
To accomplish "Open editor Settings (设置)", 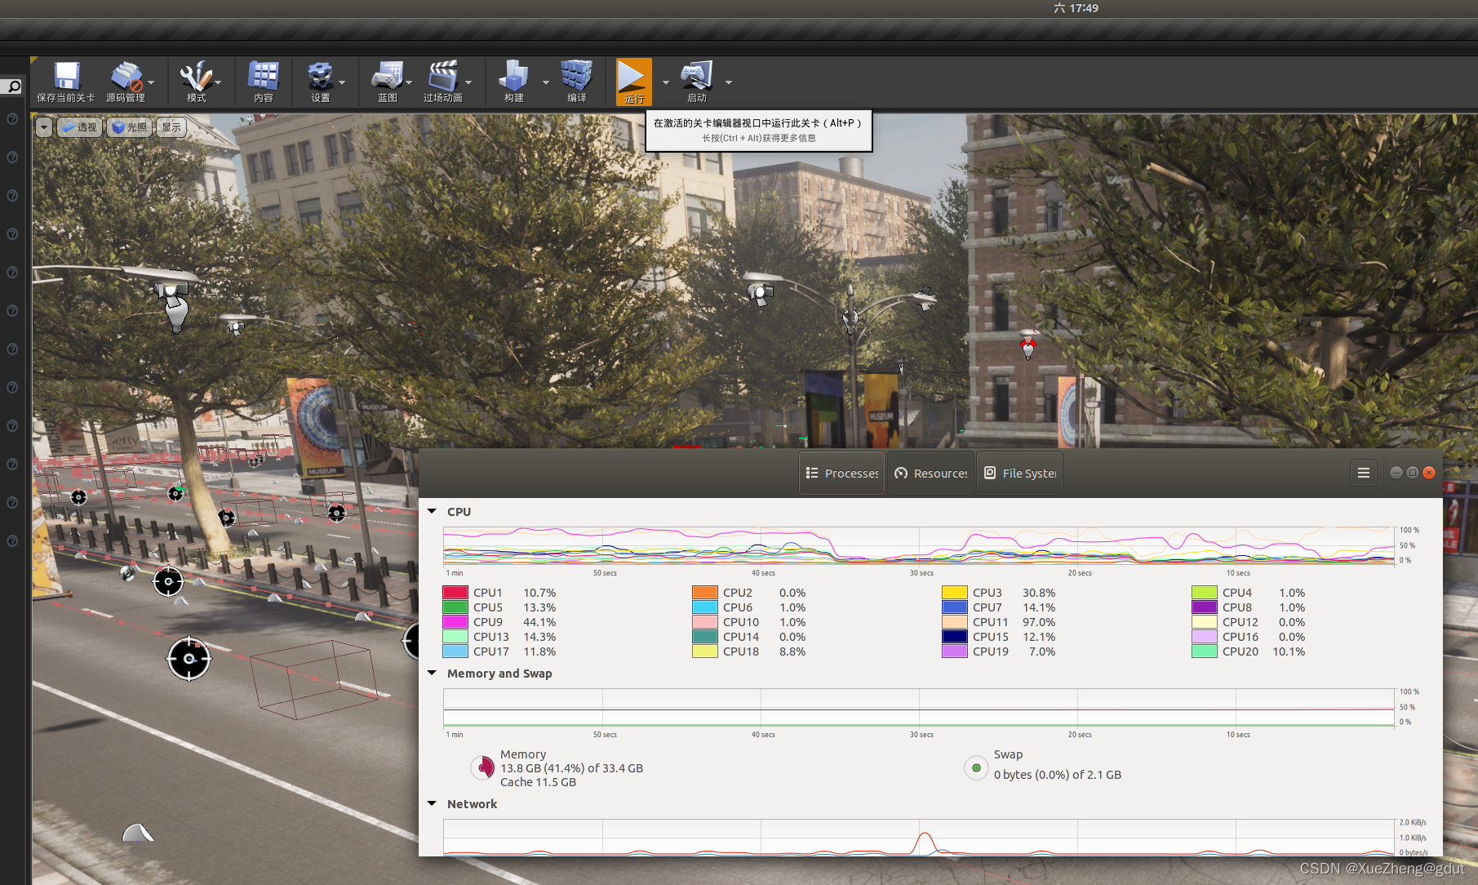I will pos(320,82).
